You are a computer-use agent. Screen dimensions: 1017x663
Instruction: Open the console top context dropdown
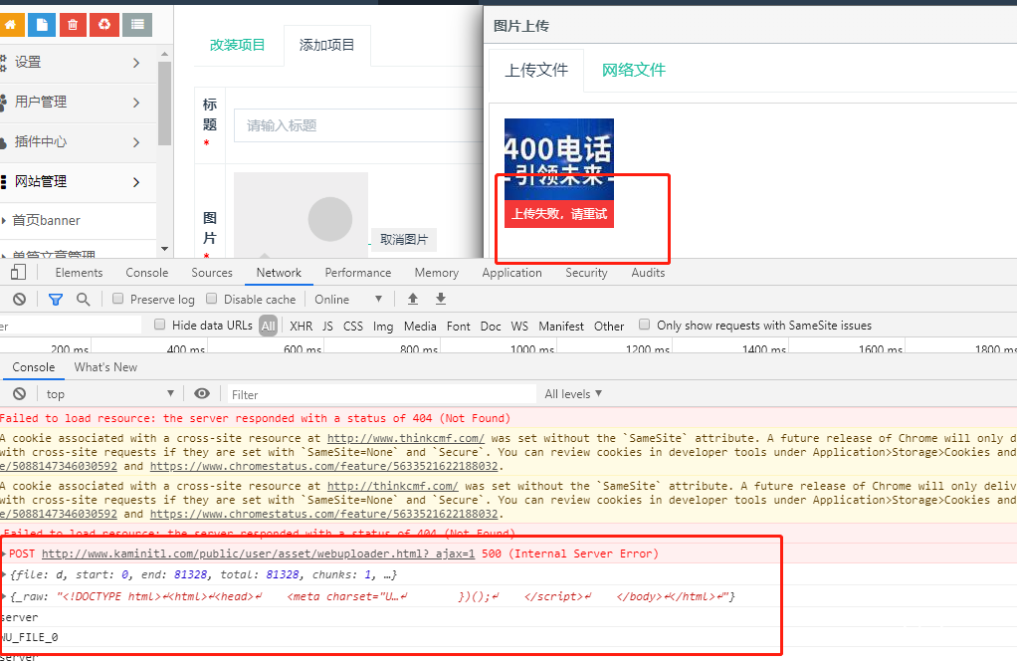(109, 394)
